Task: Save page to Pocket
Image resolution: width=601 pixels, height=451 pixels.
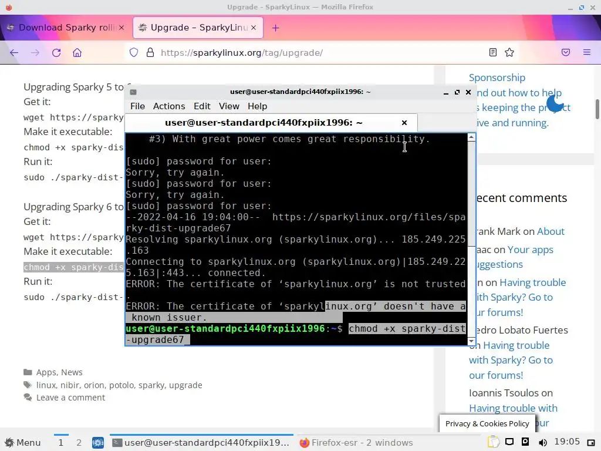Action: [566, 52]
